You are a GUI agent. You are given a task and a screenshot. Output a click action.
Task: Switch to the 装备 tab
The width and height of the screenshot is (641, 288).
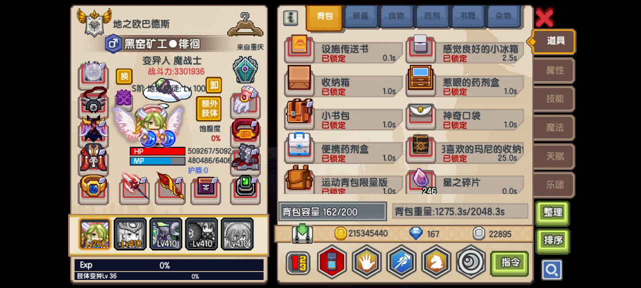pos(361,16)
